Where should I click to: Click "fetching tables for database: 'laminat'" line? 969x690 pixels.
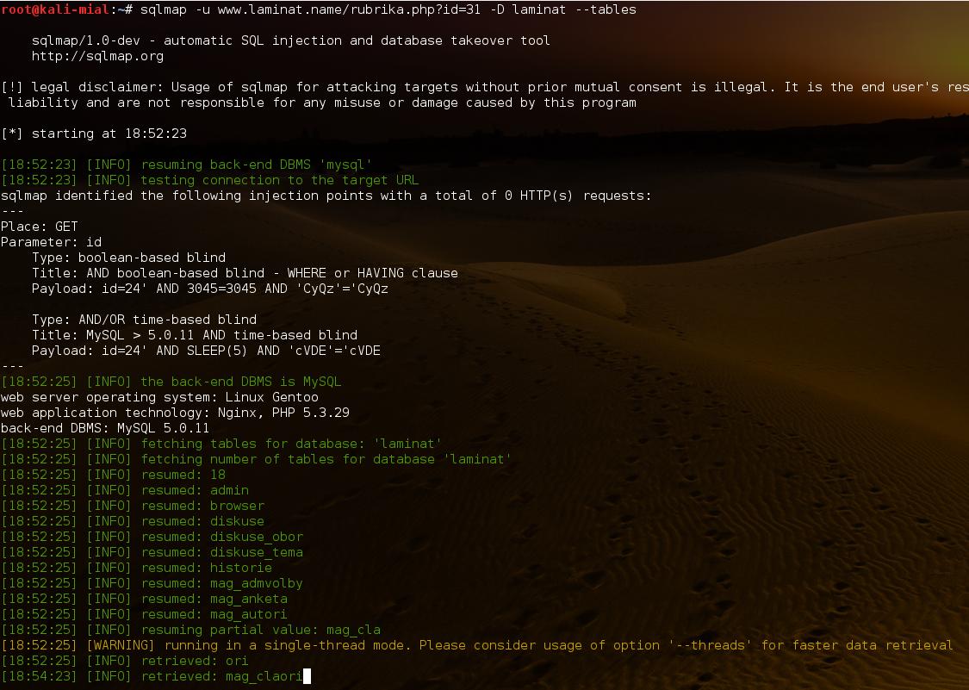(221, 444)
